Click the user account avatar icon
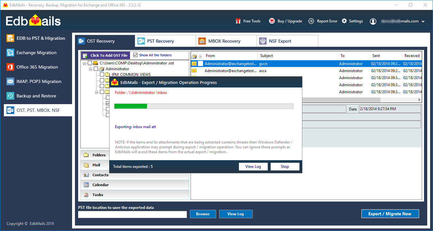The height and width of the screenshot is (231, 433). 373,21
